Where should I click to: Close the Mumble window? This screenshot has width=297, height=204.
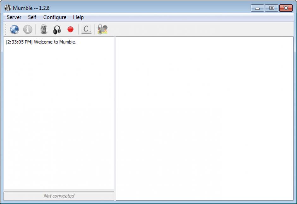286,8
